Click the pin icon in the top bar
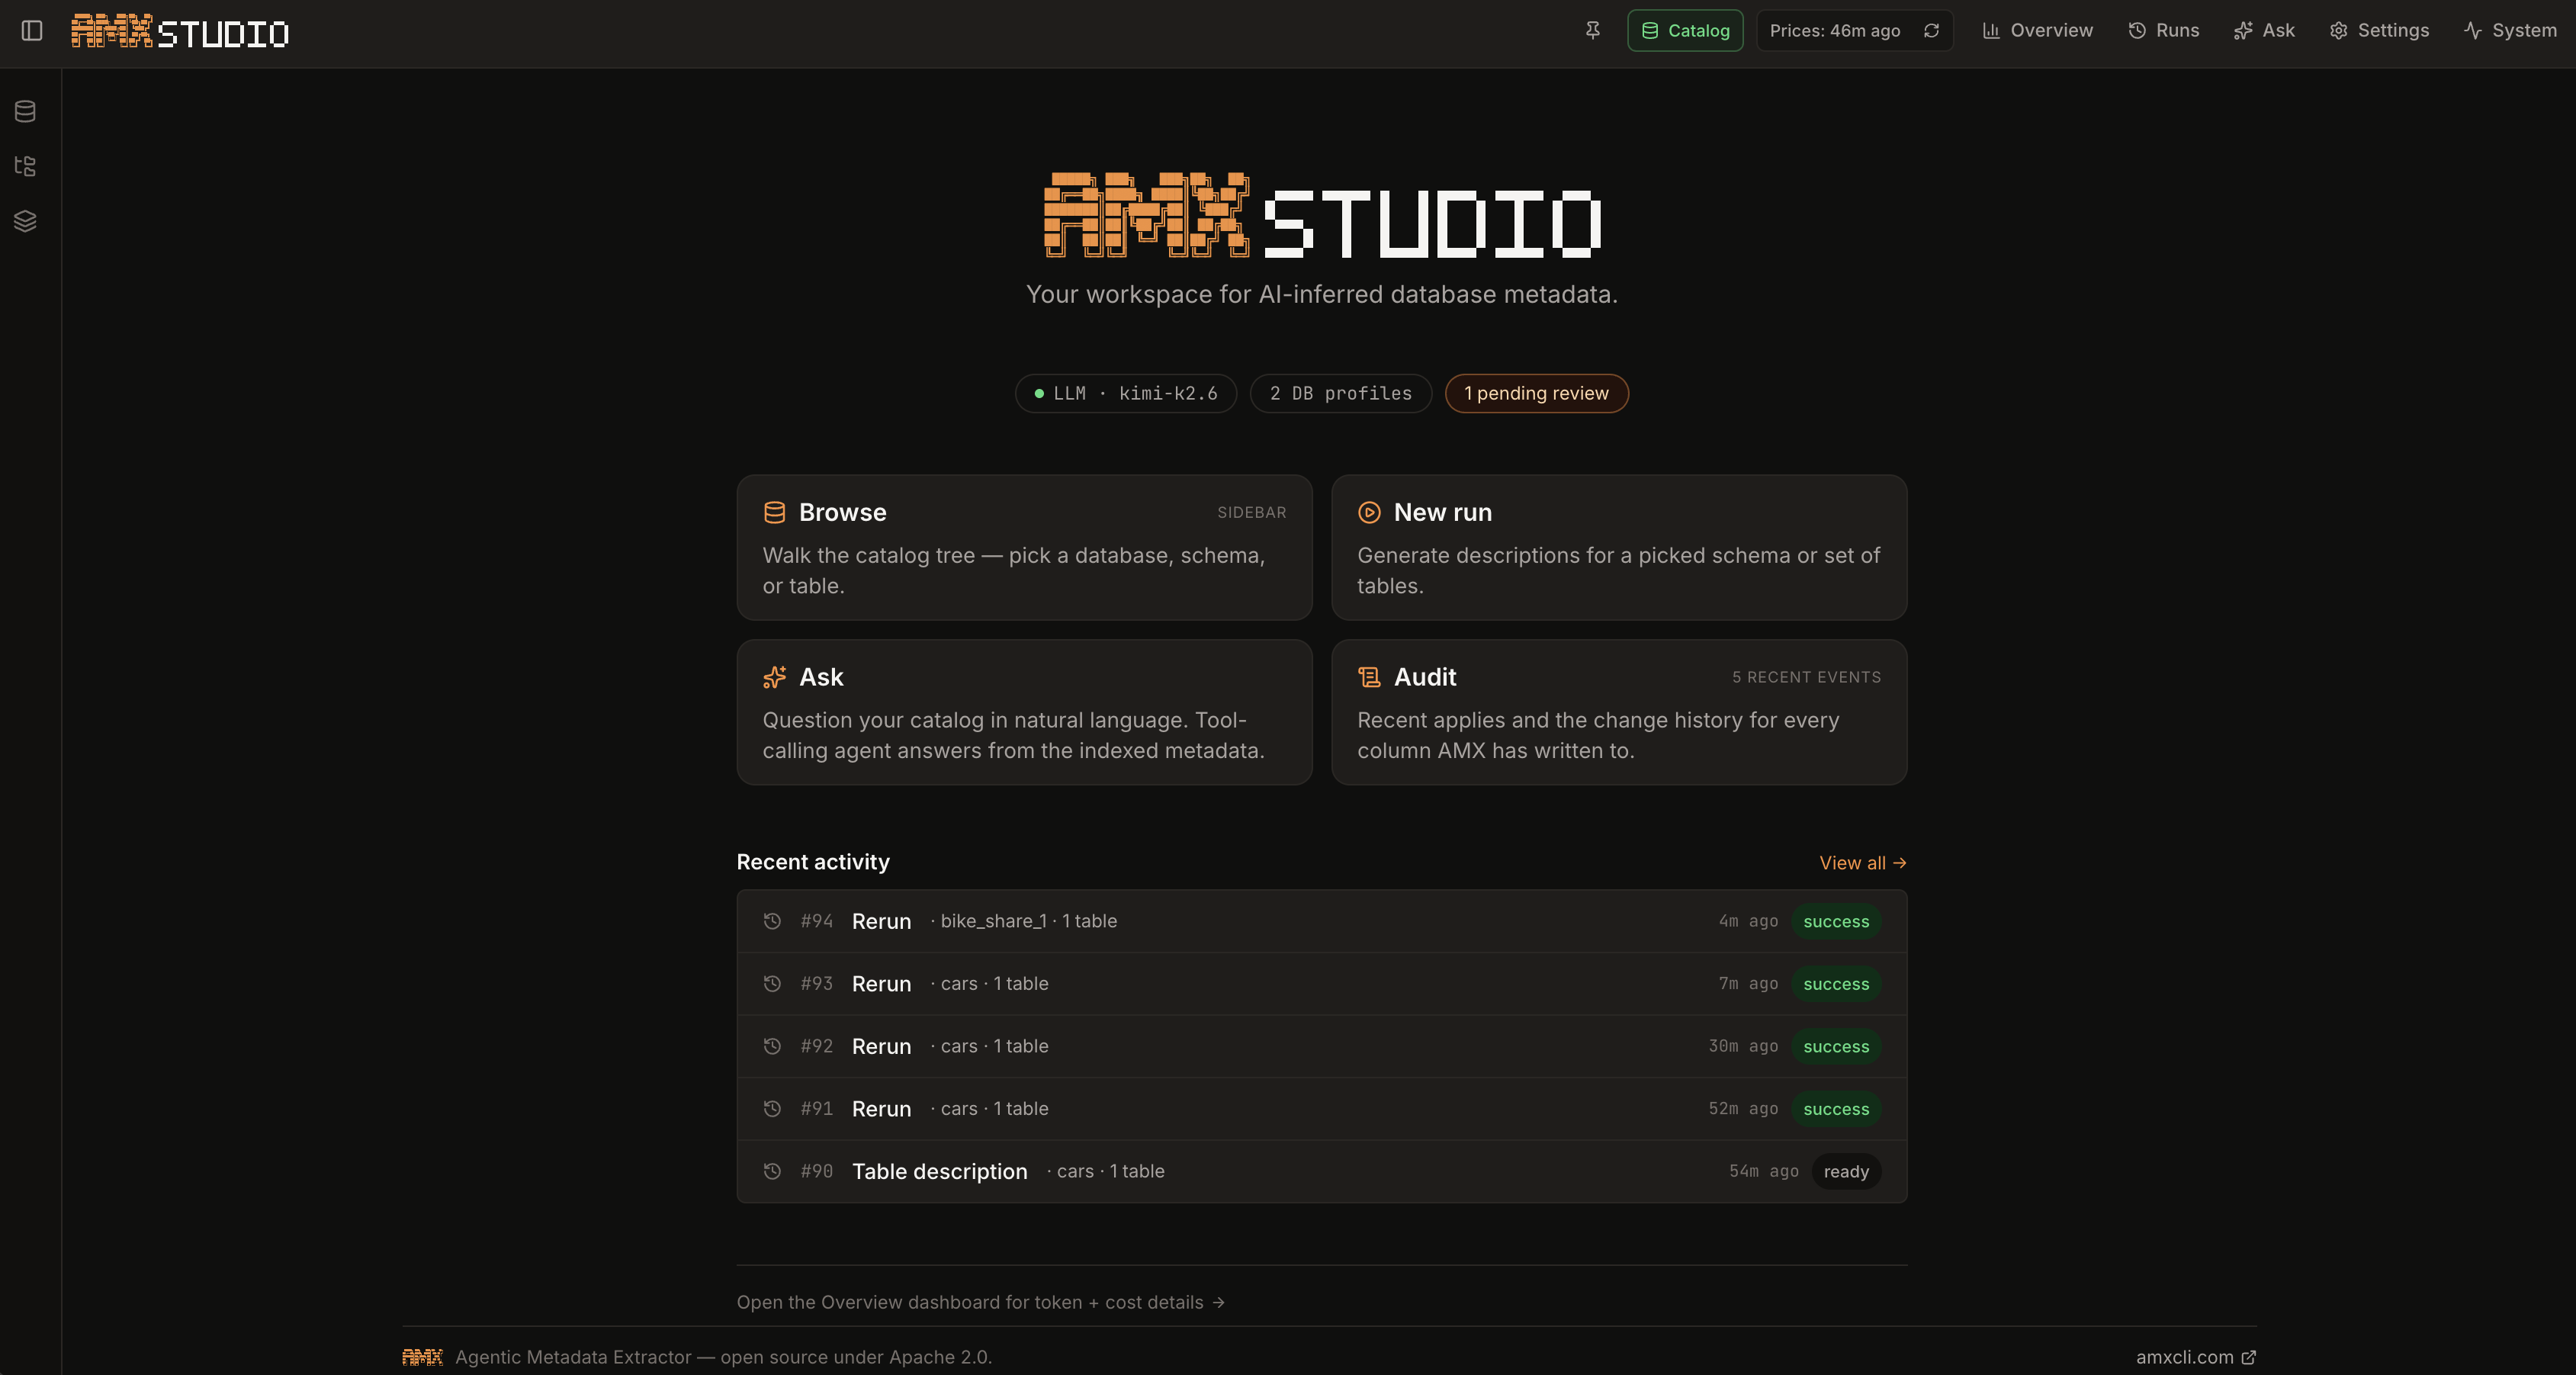This screenshot has height=1375, width=2576. pyautogui.click(x=1593, y=30)
